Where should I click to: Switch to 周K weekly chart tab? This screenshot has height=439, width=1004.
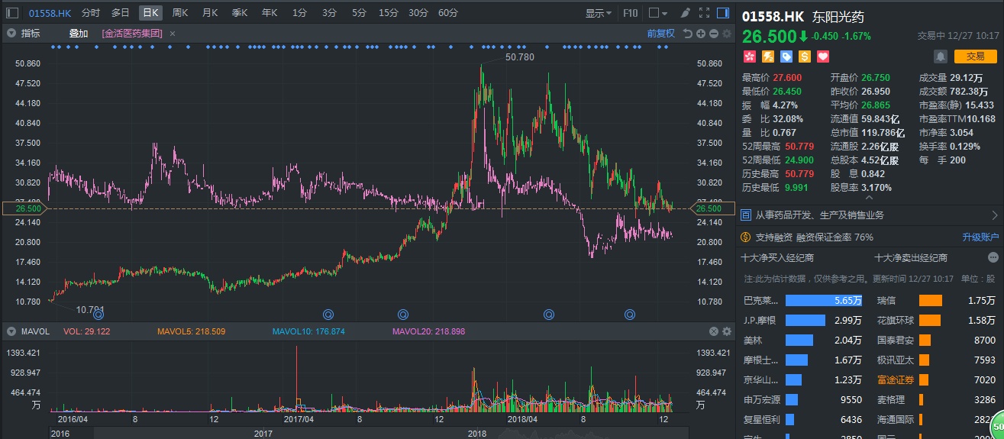click(x=180, y=13)
